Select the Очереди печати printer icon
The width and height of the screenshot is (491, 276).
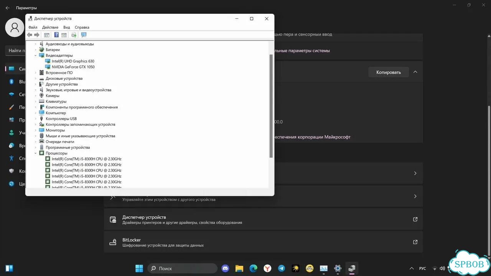click(x=42, y=141)
